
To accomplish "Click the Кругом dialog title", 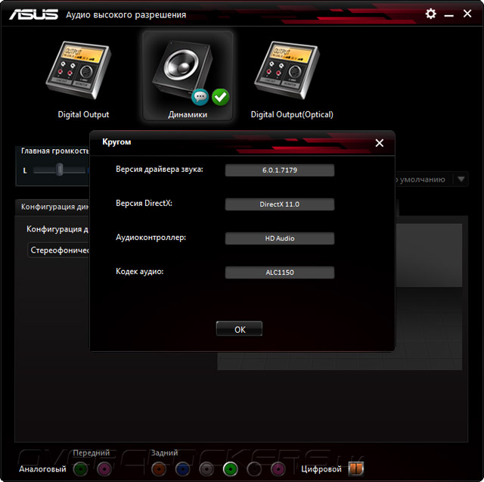I will [x=116, y=142].
